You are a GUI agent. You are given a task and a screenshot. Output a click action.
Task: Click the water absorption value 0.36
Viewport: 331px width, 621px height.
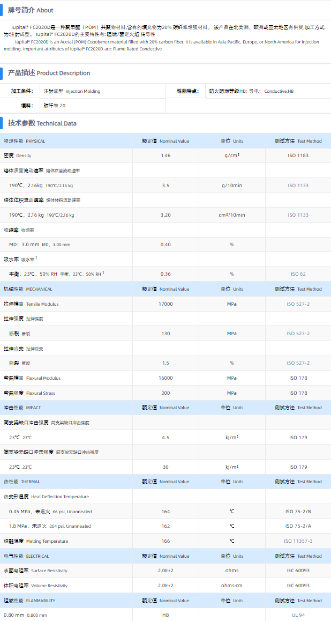coord(165,274)
